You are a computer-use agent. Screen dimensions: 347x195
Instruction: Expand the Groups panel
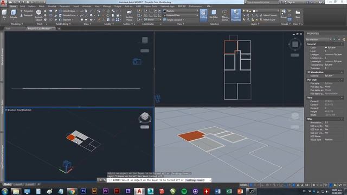click(x=286, y=24)
